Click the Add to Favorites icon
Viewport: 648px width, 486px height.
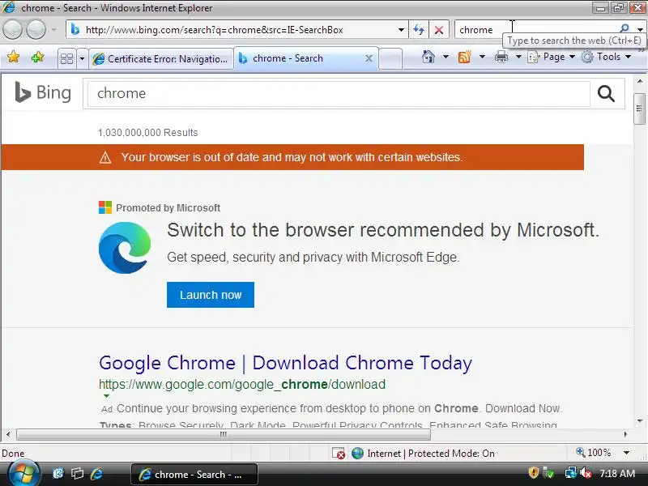tap(37, 57)
